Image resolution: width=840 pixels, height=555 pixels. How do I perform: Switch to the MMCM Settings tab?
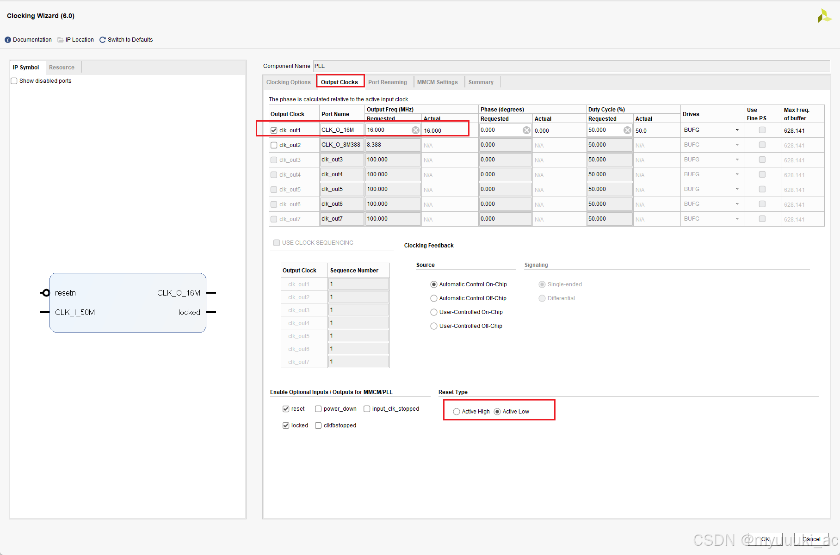(438, 82)
